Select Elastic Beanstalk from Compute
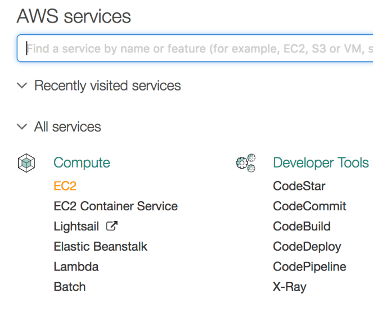 coord(100,246)
